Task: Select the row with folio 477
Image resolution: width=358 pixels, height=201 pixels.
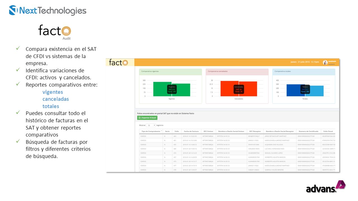Action: pos(237,165)
